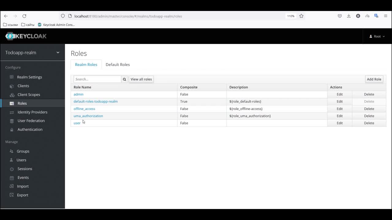Click the shield tracking protection icon
The width and height of the screenshot is (392, 220).
[63, 16]
